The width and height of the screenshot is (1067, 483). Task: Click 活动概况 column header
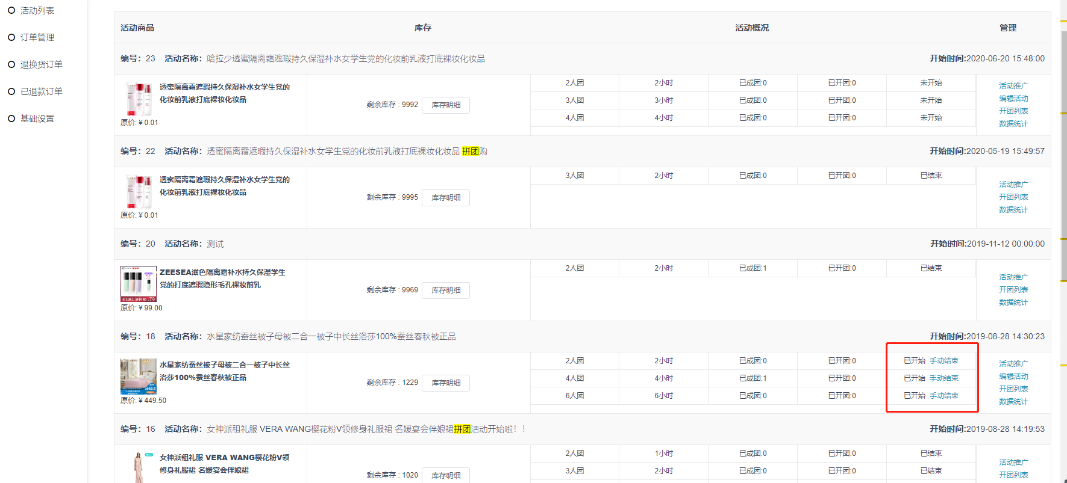point(752,28)
